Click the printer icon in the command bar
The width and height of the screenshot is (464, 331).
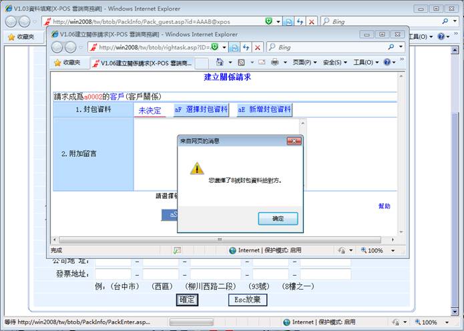point(274,62)
